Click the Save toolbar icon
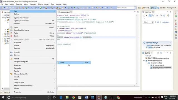The width and height of the screenshot is (178, 100). 7,8
